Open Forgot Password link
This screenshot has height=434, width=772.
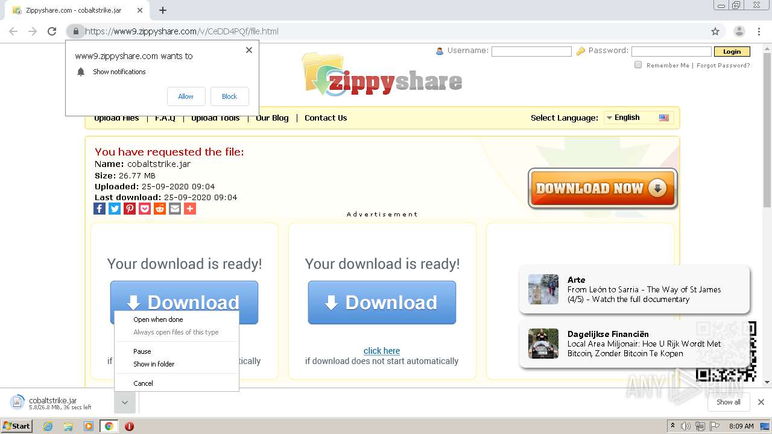point(723,66)
